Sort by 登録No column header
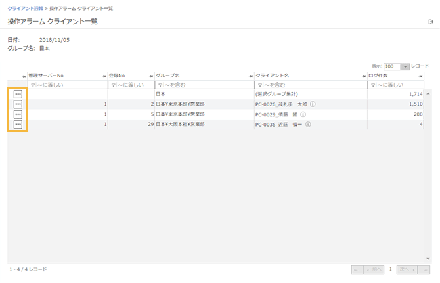The image size is (440, 283). point(118,76)
